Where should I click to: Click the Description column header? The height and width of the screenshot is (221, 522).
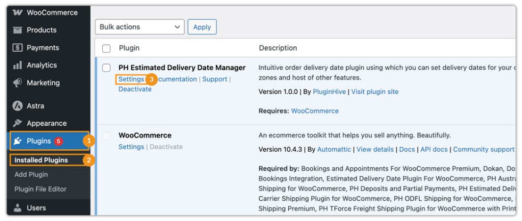click(x=278, y=48)
